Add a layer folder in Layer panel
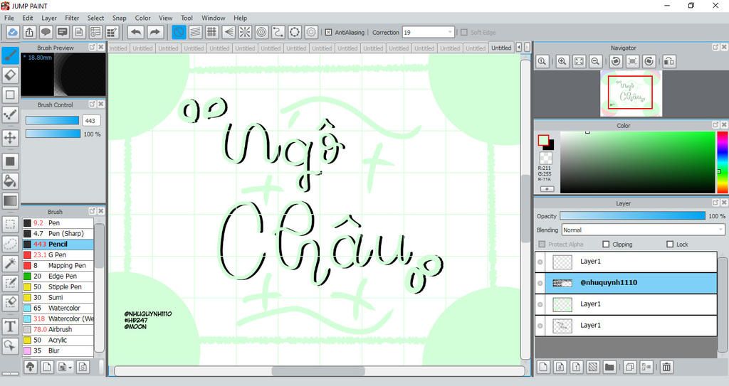Viewport: 729px width, 386px height. (609, 367)
